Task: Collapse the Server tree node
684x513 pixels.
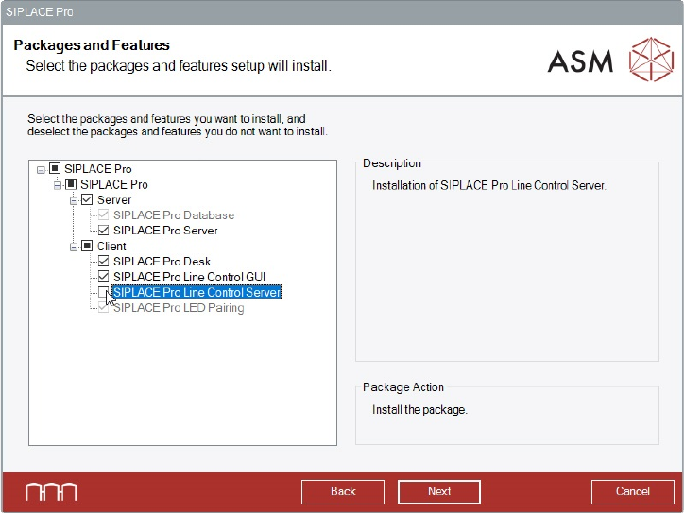Action: pyautogui.click(x=74, y=200)
